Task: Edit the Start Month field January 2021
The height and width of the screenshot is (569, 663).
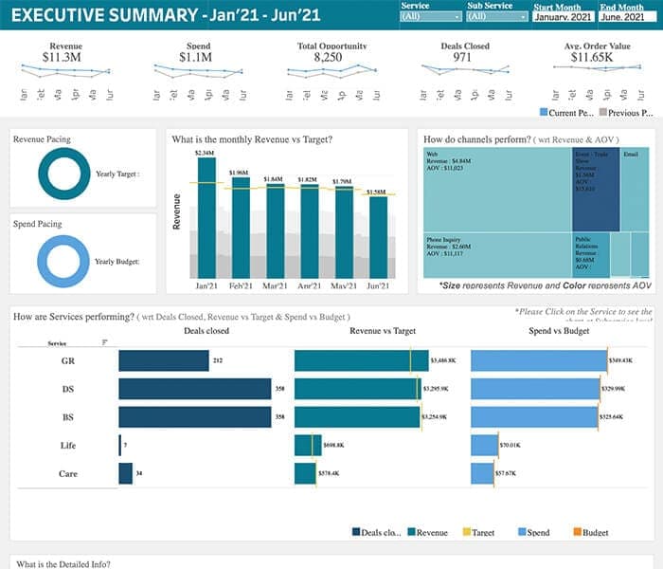Action: pyautogui.click(x=564, y=17)
